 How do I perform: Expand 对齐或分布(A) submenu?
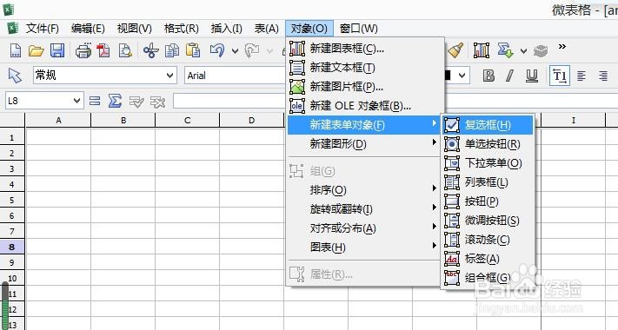coord(364,228)
